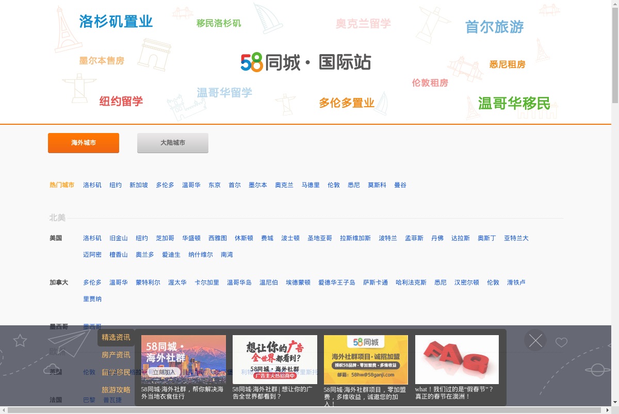
Task: Open 芝加哥 under 美国
Action: click(165, 238)
